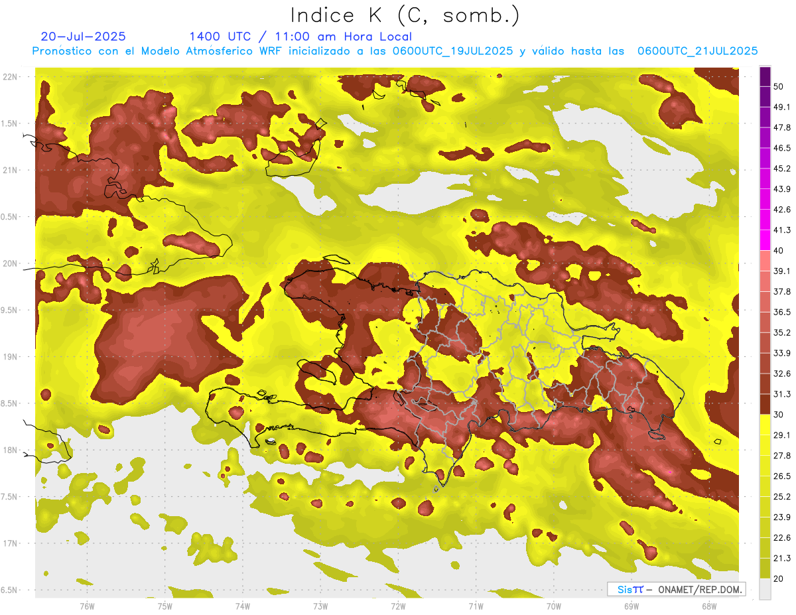The image size is (796, 615).
Task: Select the '46.5' colorbar value
Action: 782,148
